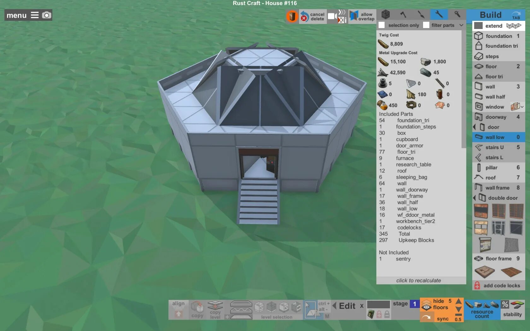Select the floor tri part
Image resolution: width=530 pixels, height=331 pixels.
pos(499,76)
